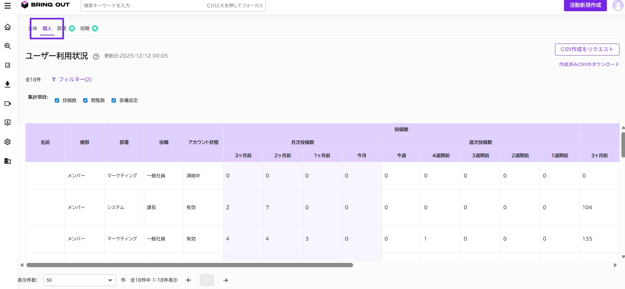Screen dimensions: 625x289
Task: Disable the 各種設定 checkbox
Action: click(x=114, y=100)
